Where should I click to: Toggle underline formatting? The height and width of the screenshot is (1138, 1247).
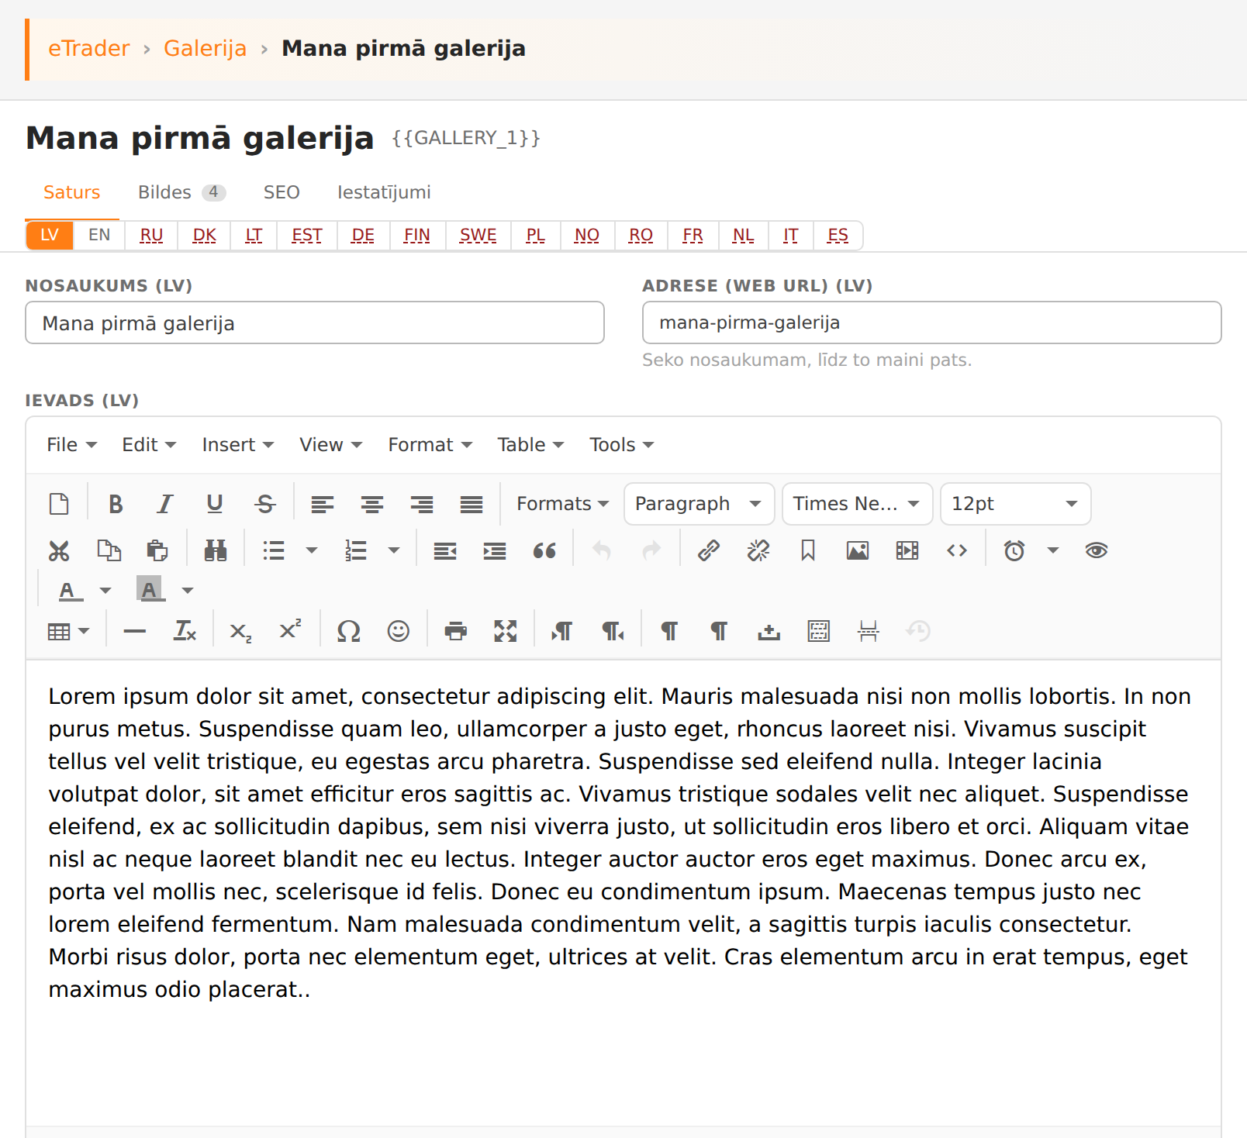[215, 504]
